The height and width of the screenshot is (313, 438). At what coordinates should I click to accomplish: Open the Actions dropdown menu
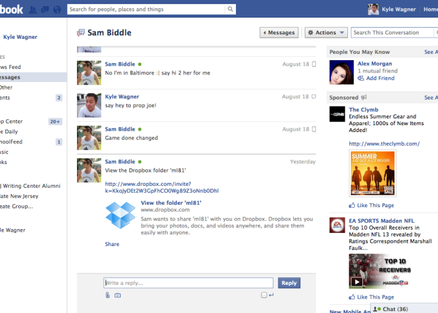(x=326, y=33)
